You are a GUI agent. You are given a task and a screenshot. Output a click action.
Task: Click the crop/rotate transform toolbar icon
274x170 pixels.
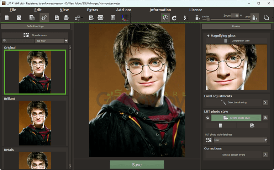(267, 18)
